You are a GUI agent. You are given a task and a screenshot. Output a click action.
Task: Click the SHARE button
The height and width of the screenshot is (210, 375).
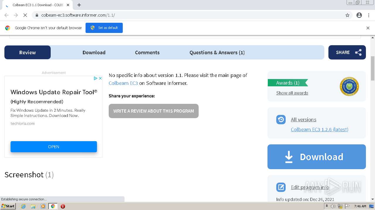(347, 52)
